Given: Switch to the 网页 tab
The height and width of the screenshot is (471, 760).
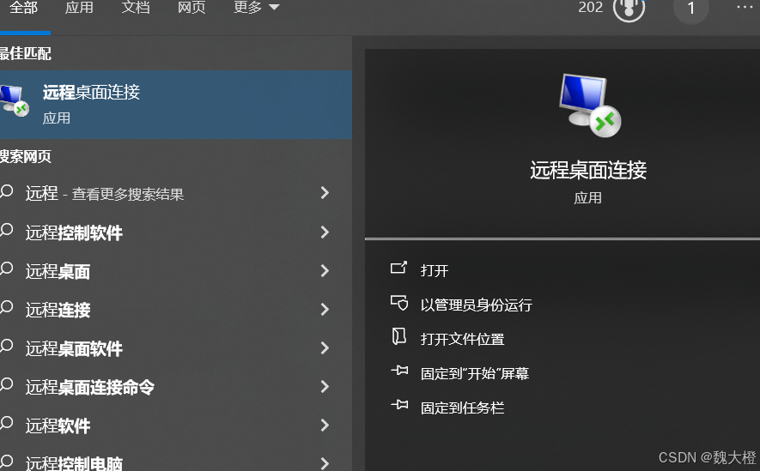Looking at the screenshot, I should pyautogui.click(x=192, y=7).
